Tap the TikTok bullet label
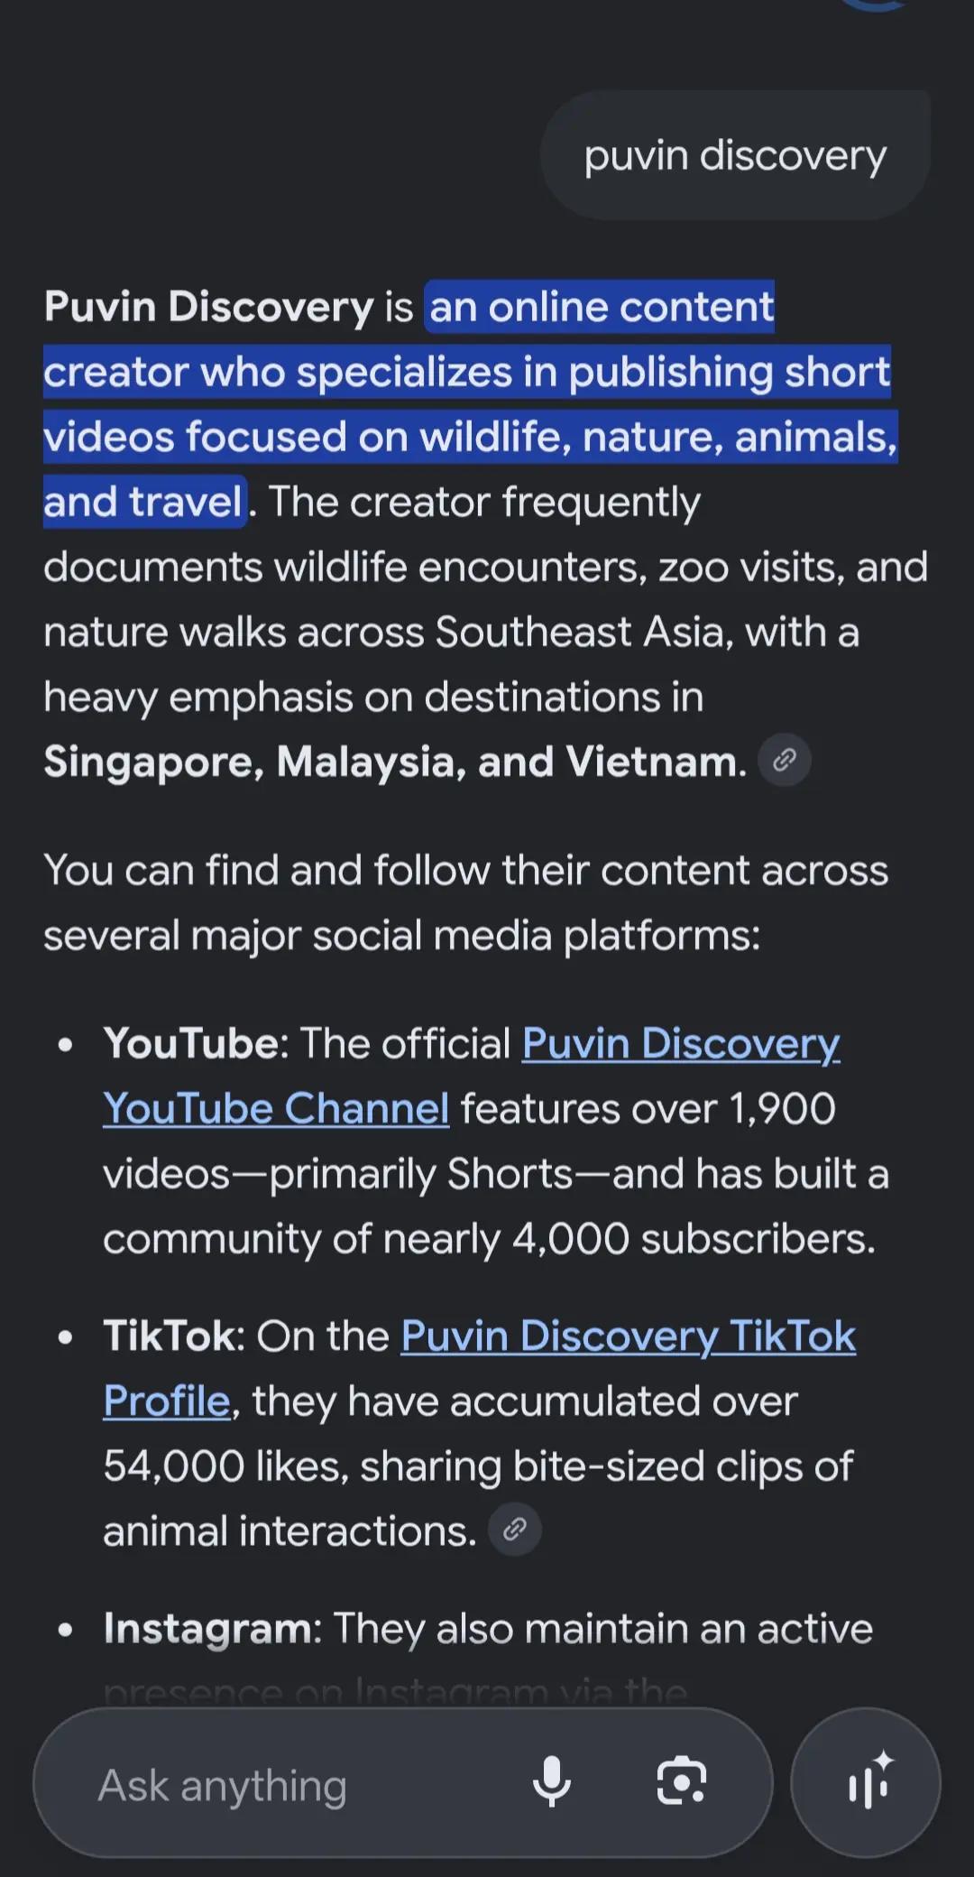This screenshot has height=1877, width=974. pyautogui.click(x=174, y=1336)
